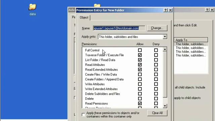
Task: Click the permissions list scrollbar thumb
Action: click(165, 75)
